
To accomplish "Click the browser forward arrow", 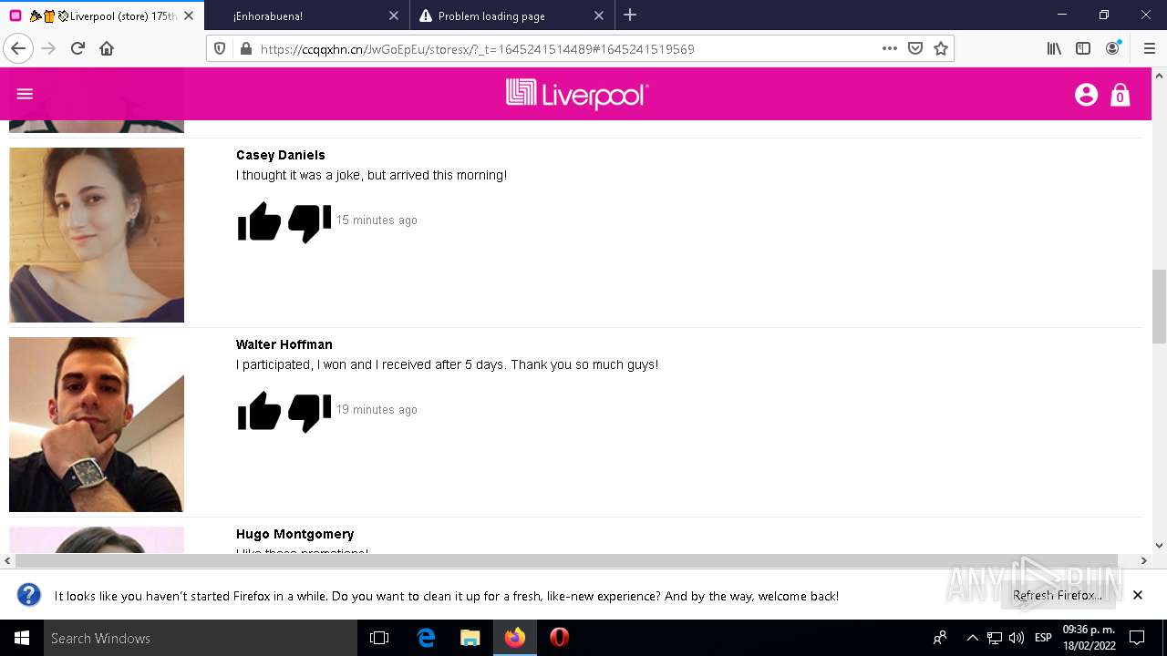I will click(48, 49).
